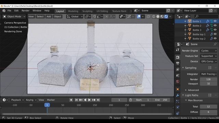Switch viewport to Solid shading
Viewport: 219px width, 123px height.
tap(158, 16)
